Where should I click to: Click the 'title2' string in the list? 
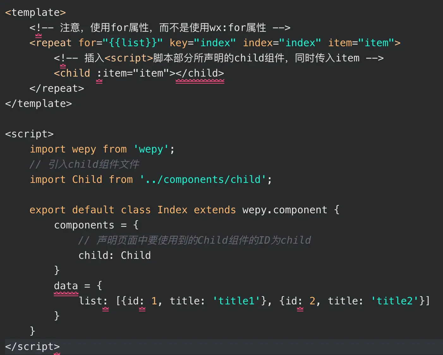tap(395, 301)
